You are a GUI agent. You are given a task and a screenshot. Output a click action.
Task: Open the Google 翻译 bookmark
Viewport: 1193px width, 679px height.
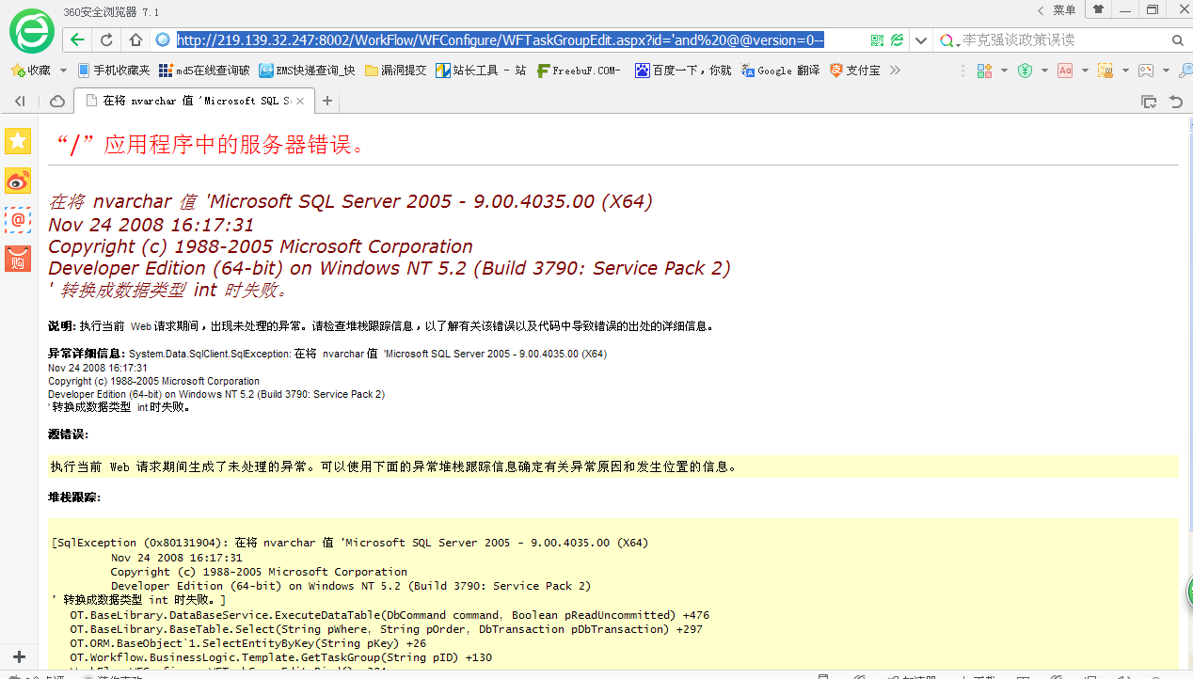(780, 71)
